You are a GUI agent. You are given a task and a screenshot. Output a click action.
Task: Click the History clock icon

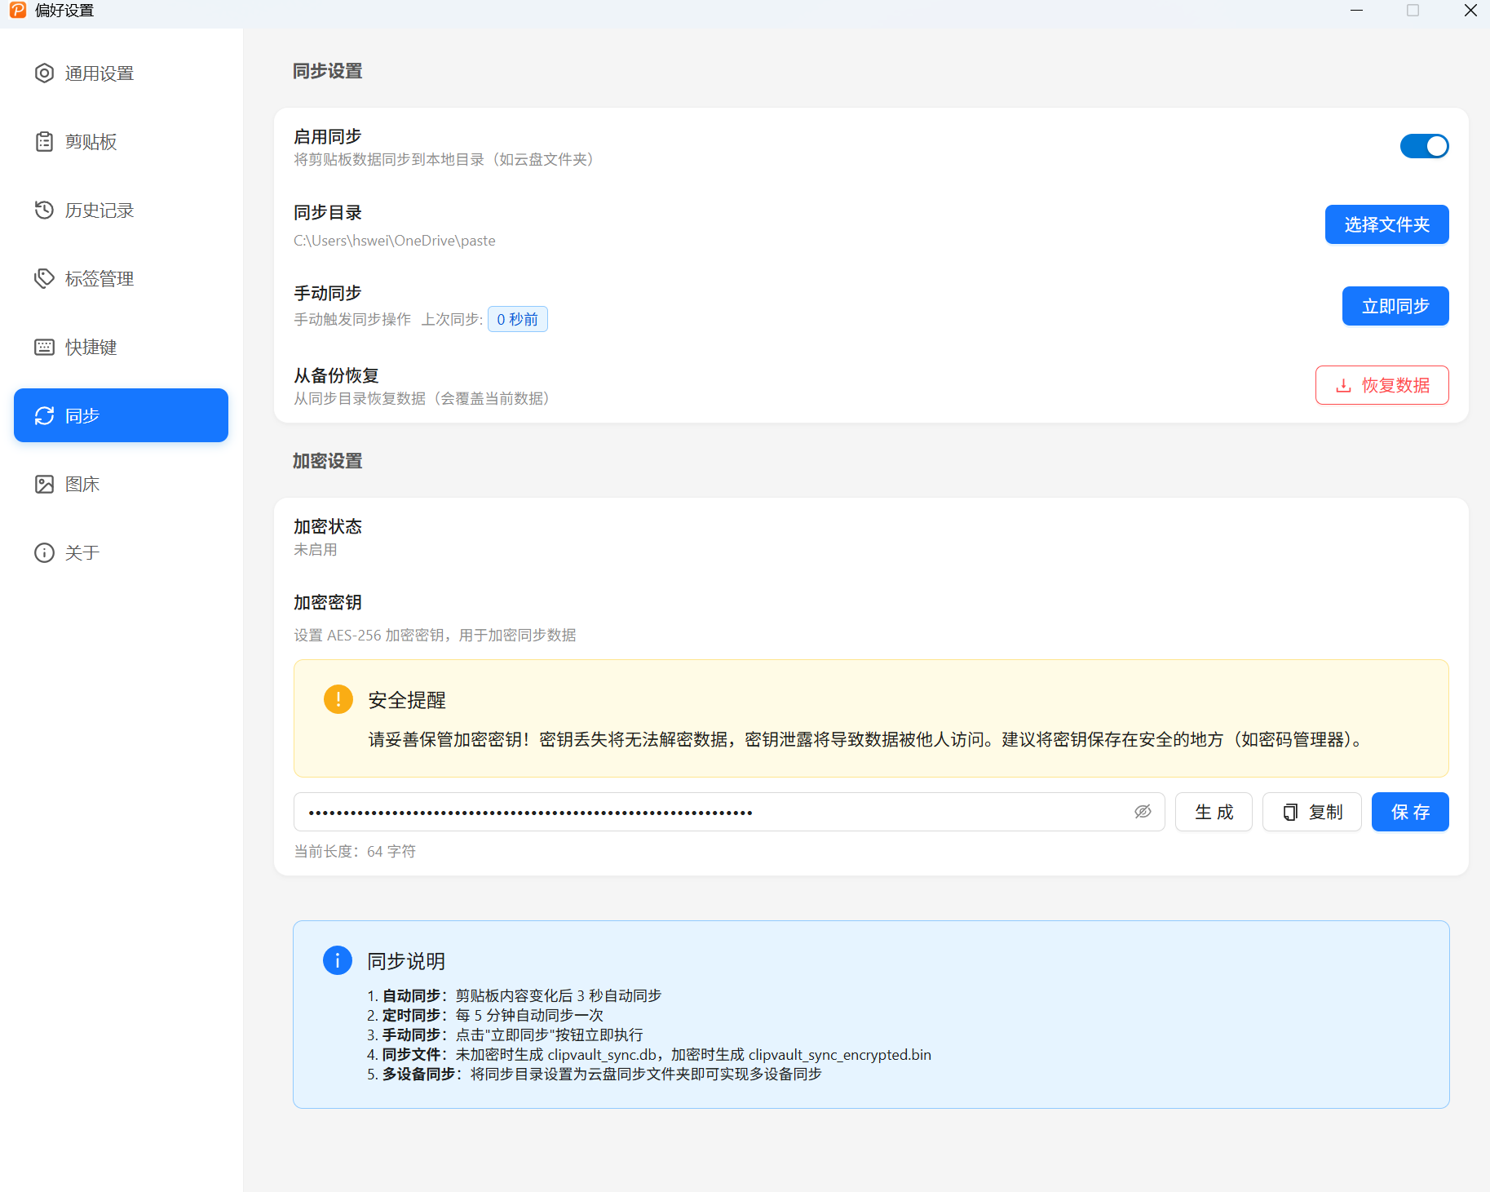click(x=44, y=210)
